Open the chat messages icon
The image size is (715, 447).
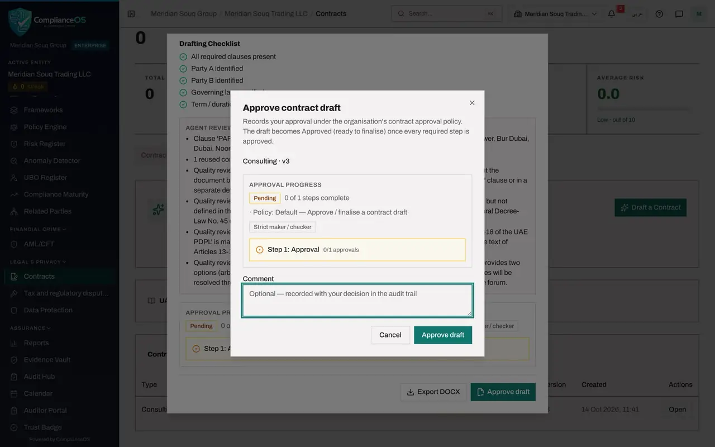click(679, 14)
